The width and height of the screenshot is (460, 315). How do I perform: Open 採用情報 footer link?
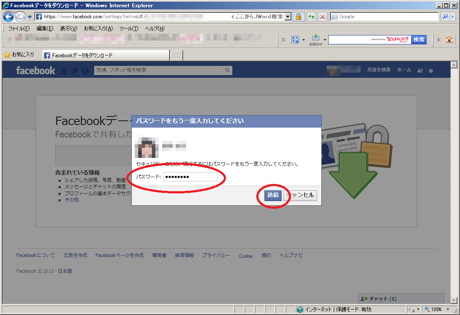(x=184, y=255)
